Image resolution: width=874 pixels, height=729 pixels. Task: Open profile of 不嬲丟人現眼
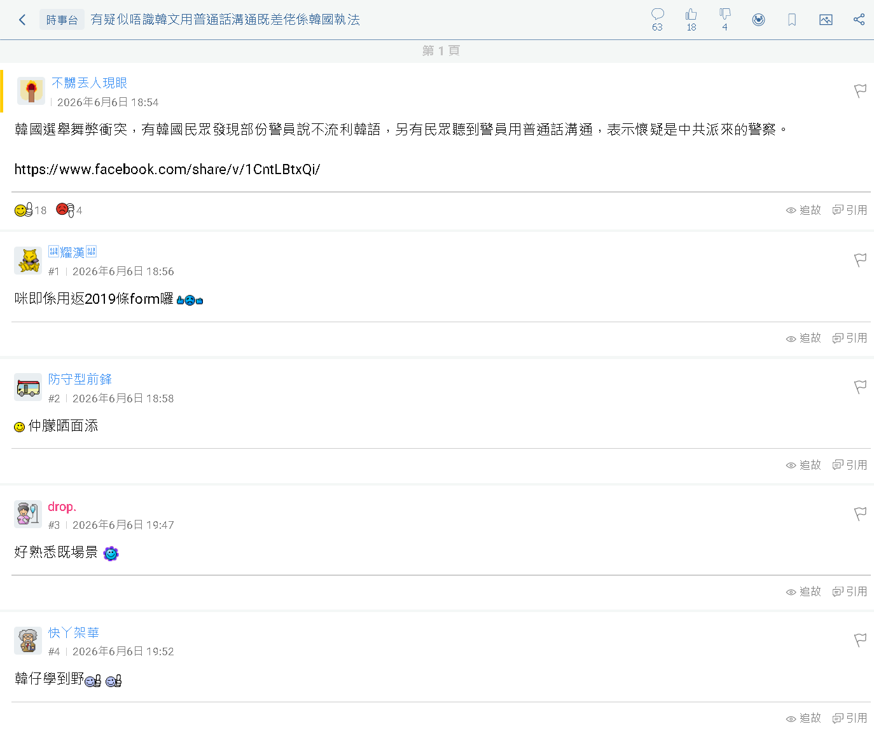89,83
